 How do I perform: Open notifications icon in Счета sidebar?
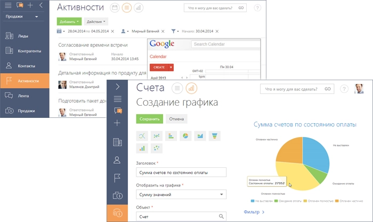pos(118,110)
